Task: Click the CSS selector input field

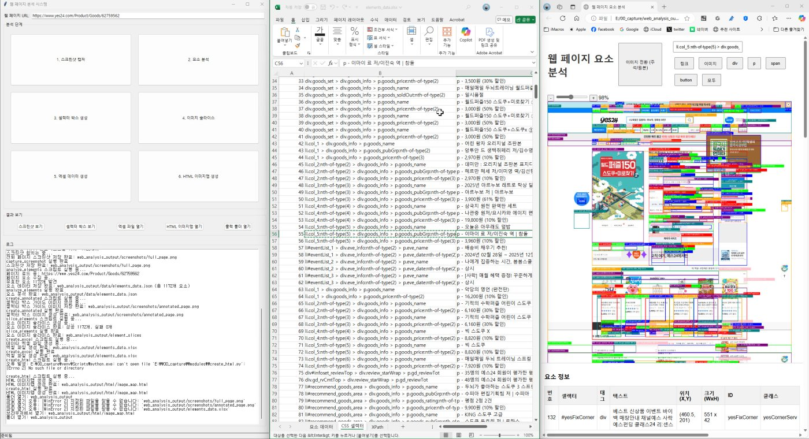Action: click(708, 47)
